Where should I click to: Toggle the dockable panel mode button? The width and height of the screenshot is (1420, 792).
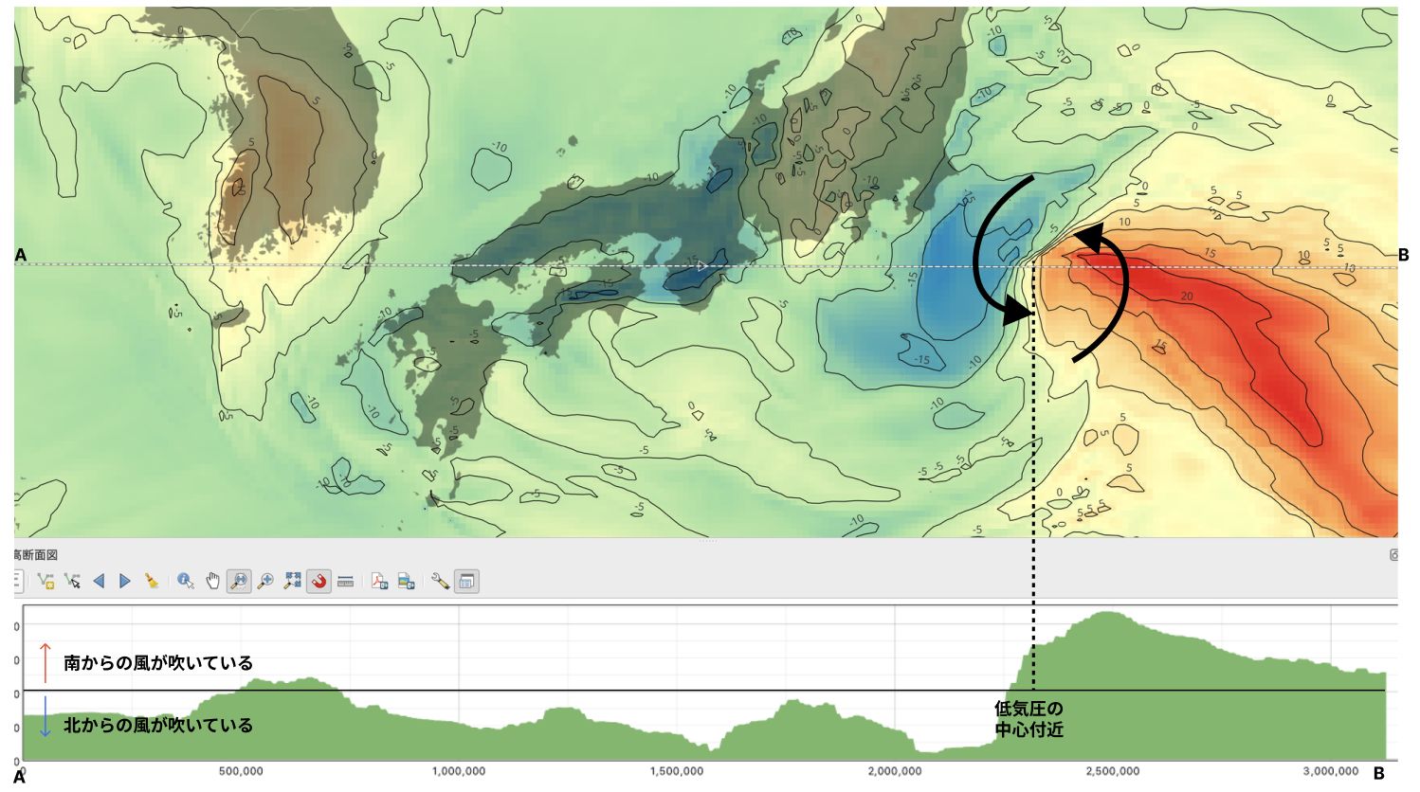point(466,581)
